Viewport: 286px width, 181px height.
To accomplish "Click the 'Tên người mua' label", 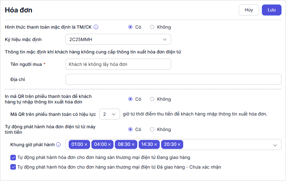I will pos(26,64).
